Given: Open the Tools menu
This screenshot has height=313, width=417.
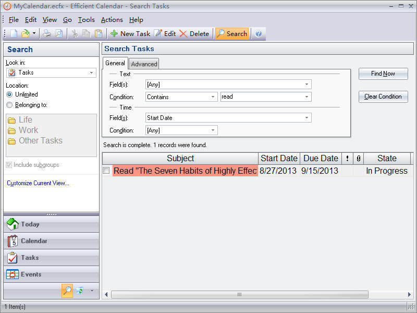Looking at the screenshot, I should click(x=87, y=20).
